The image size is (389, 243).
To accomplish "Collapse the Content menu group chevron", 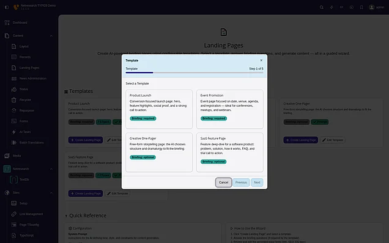I will point(51,36).
